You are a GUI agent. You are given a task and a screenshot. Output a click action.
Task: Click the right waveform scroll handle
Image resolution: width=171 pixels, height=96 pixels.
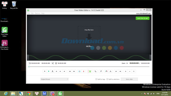click(150, 57)
